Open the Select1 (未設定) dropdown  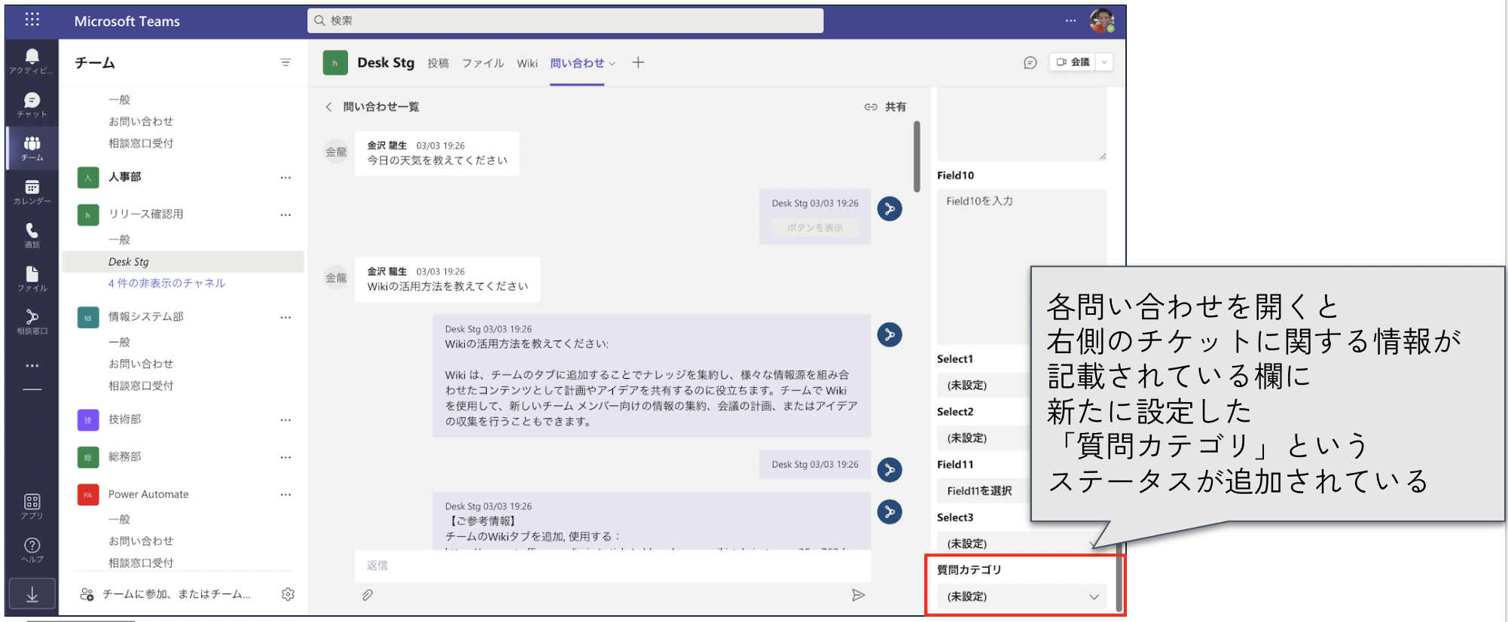983,385
